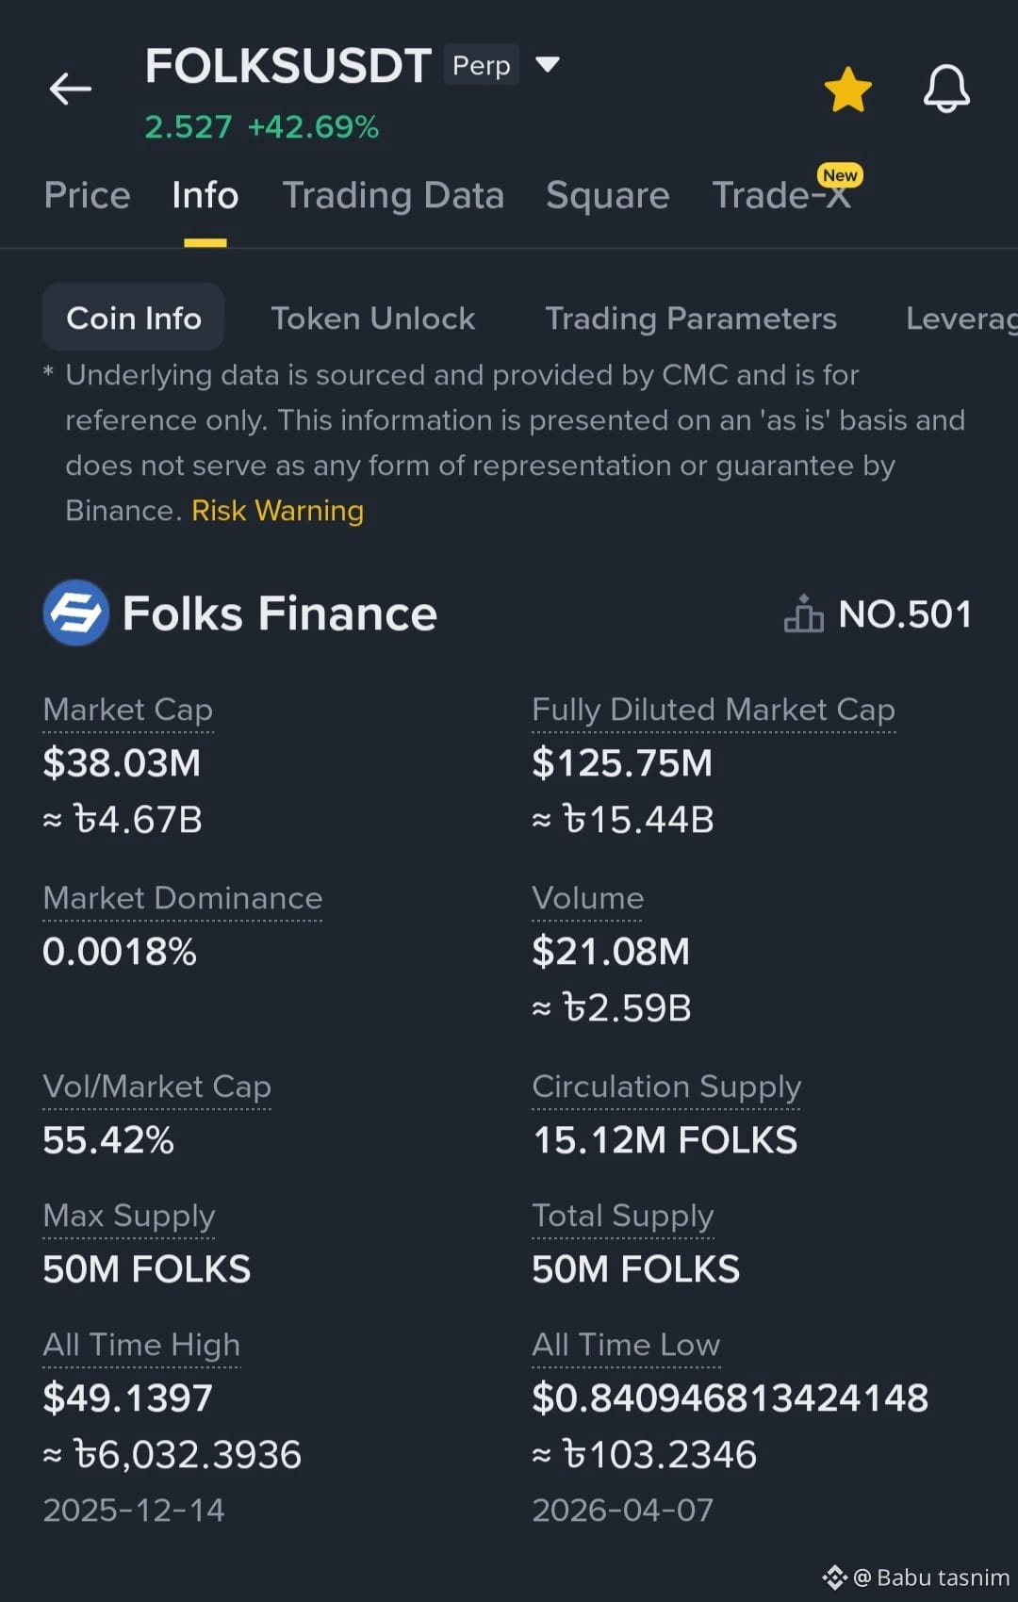Go to the Square tab
Image resolution: width=1018 pixels, height=1602 pixels.
click(607, 195)
